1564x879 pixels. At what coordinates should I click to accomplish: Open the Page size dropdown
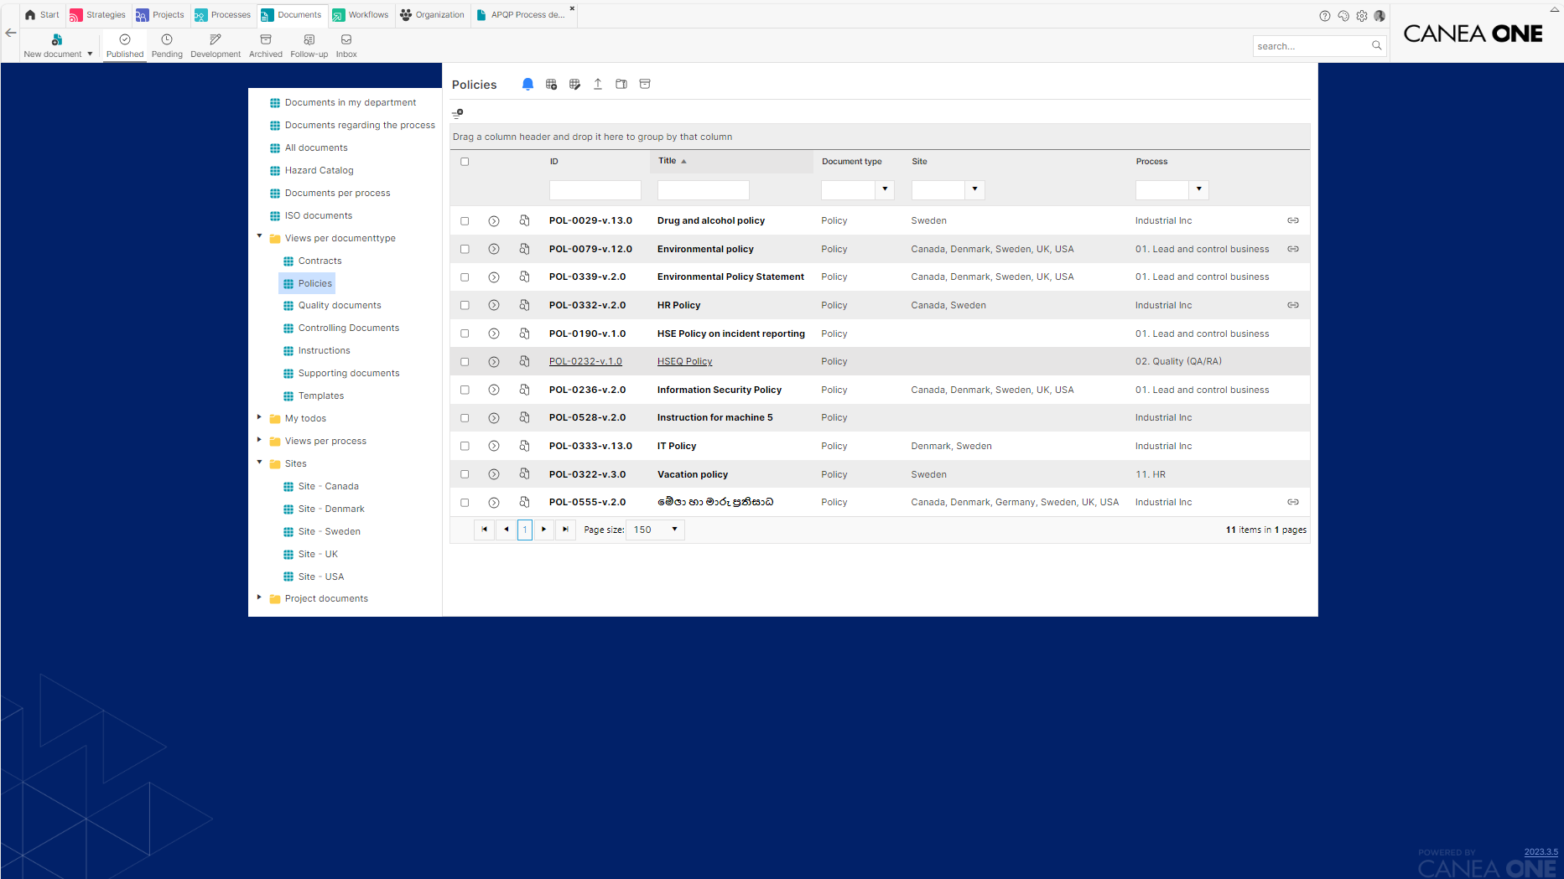(654, 530)
